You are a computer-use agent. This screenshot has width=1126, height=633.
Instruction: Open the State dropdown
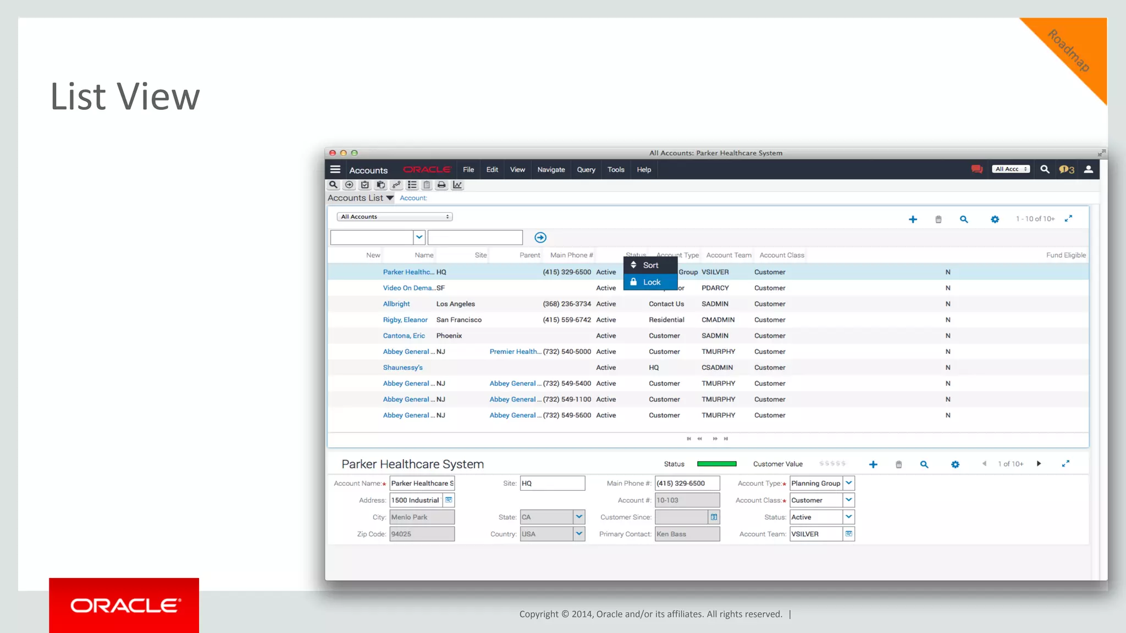[x=579, y=517]
